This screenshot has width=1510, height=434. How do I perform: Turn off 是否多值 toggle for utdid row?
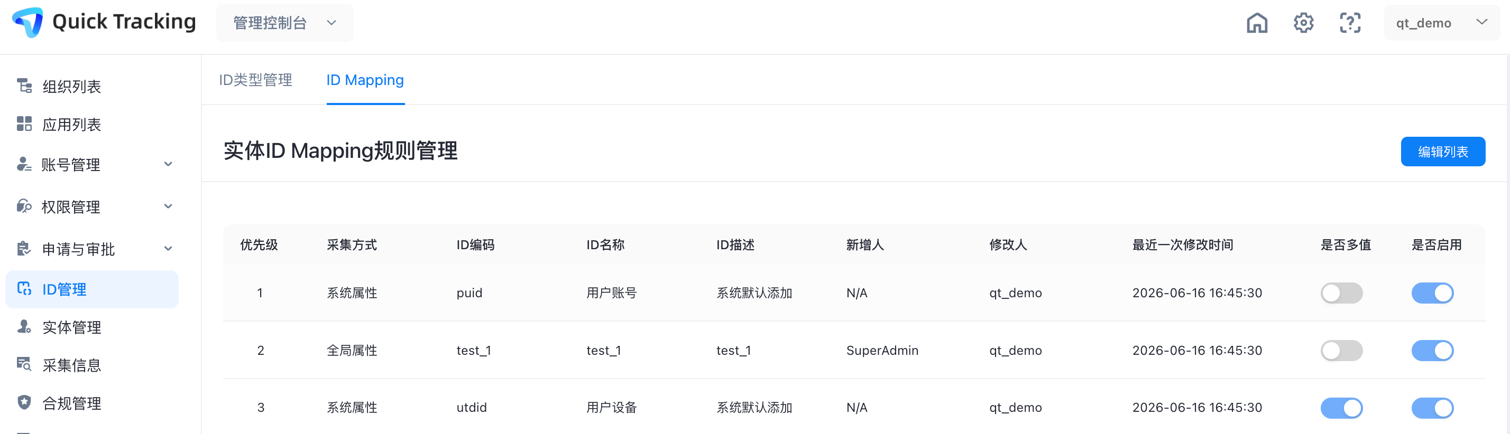click(1341, 408)
